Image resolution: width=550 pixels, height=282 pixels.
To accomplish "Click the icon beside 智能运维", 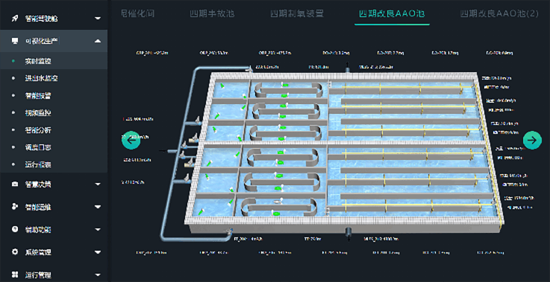I will click(x=15, y=207).
